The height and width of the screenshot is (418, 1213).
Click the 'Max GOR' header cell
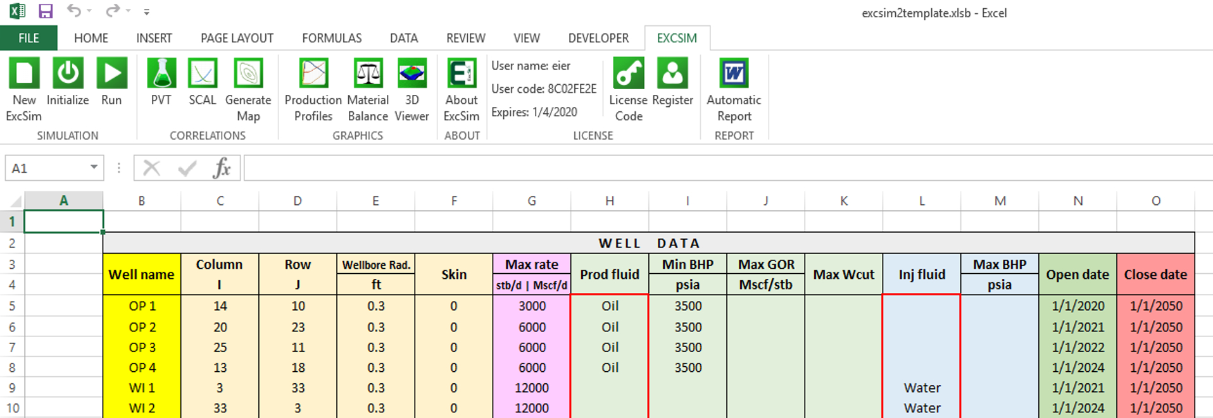[766, 264]
